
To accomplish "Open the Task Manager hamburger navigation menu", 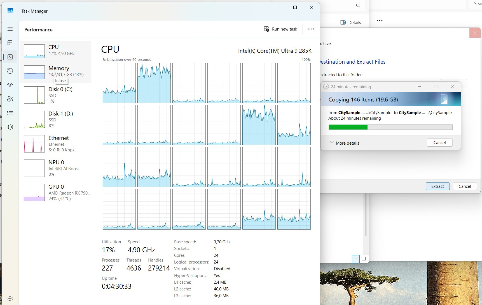I will (10, 29).
